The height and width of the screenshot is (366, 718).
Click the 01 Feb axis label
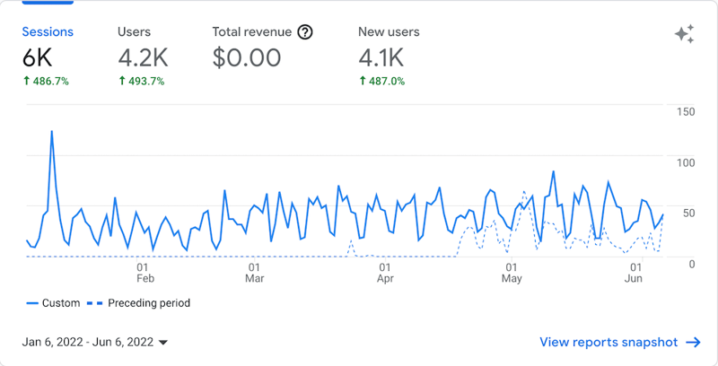(x=144, y=273)
